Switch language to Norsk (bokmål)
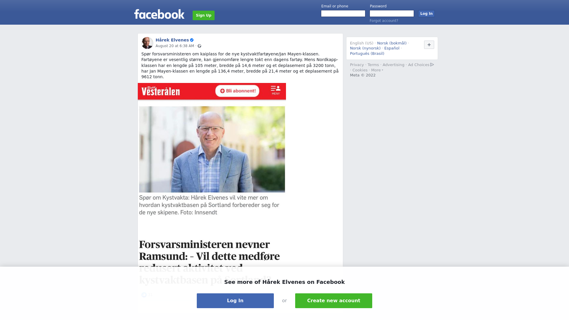Image resolution: width=569 pixels, height=320 pixels. (x=392, y=43)
